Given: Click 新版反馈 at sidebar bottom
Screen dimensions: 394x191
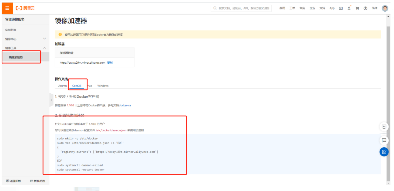Looking at the screenshot, I should click(38, 181).
